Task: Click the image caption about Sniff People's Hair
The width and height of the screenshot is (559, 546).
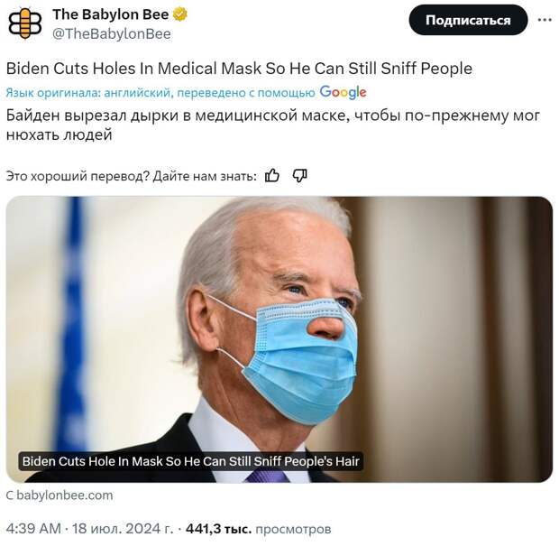Action: pos(191,461)
